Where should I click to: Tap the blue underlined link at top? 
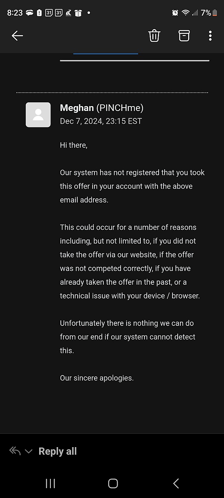106,54
